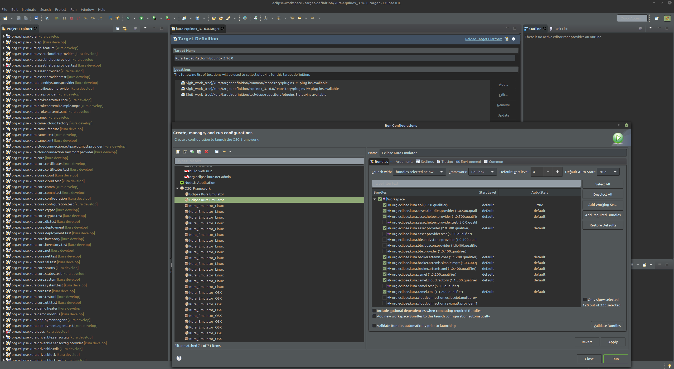Click the Deselect All button
The image size is (674, 369).
(603, 194)
